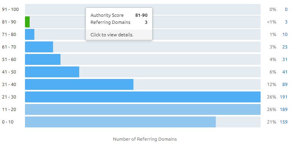This screenshot has height=145, width=293.
Task: Click the full-width 21-30 score bar
Action: (143, 97)
